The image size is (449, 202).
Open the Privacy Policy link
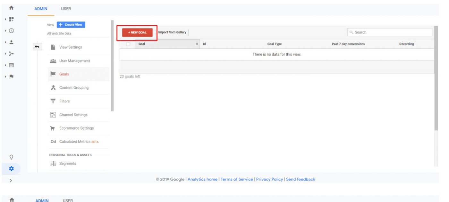pos(270,179)
